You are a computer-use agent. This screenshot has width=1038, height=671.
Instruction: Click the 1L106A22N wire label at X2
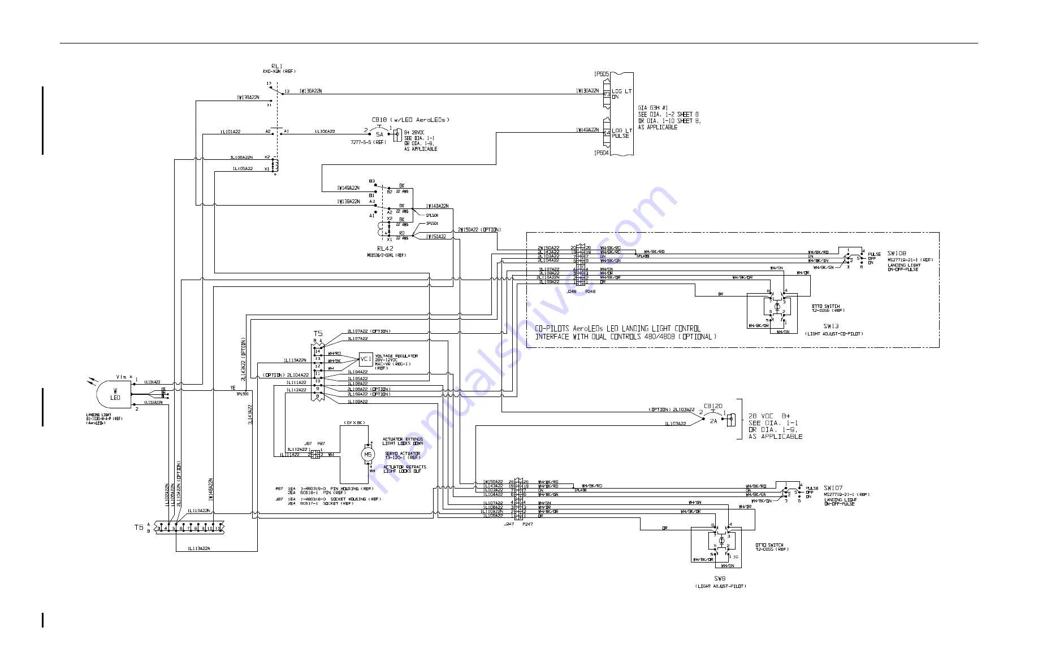241,158
